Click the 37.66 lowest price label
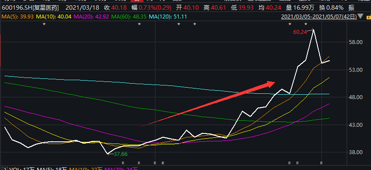 tap(121, 154)
